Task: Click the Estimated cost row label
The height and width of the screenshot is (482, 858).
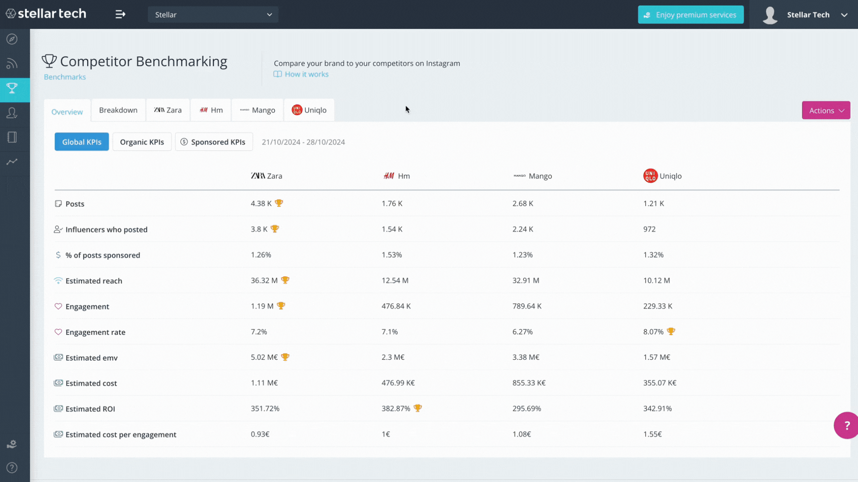Action: pos(91,383)
